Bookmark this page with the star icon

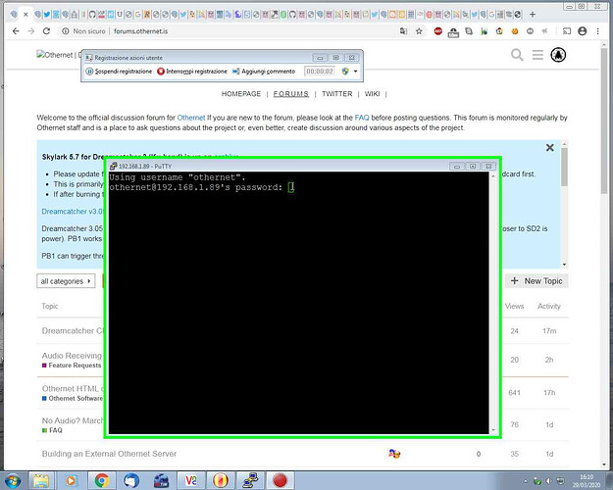419,31
